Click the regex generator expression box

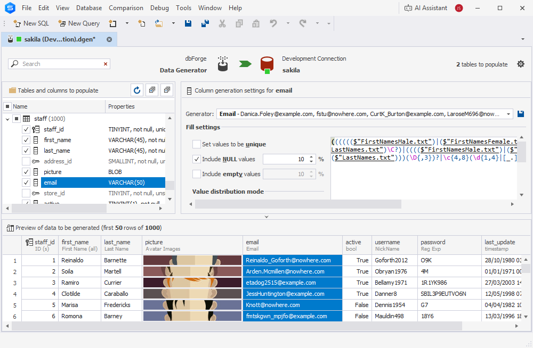tap(424, 168)
